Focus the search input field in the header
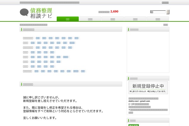Image resolution: width=189 pixels, height=126 pixels. (158, 12)
